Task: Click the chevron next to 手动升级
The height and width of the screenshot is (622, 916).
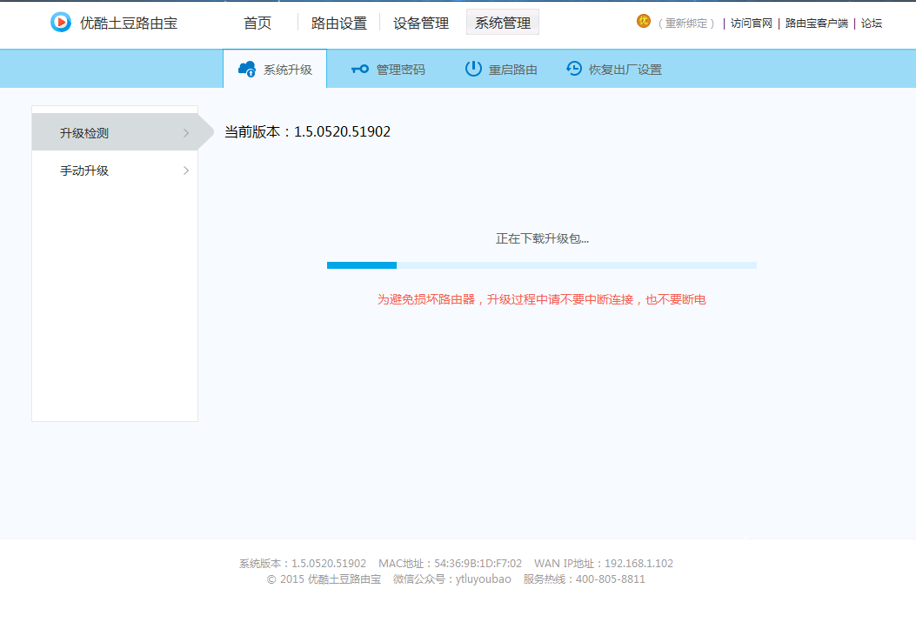Action: (x=186, y=171)
